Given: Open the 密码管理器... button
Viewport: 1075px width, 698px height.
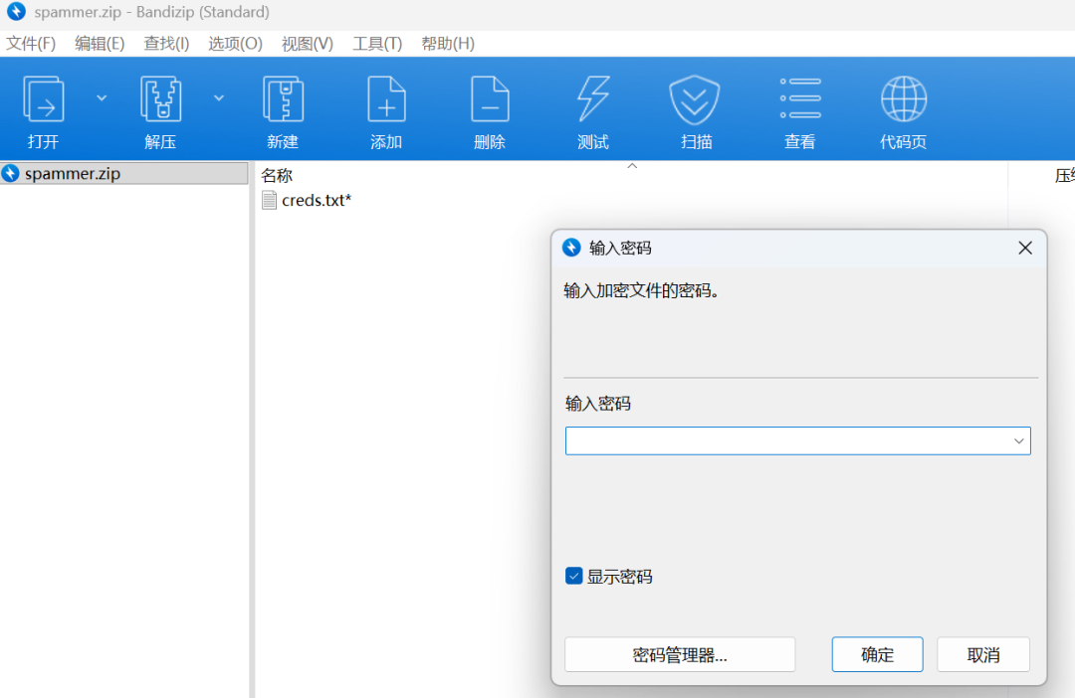Looking at the screenshot, I should coord(680,655).
